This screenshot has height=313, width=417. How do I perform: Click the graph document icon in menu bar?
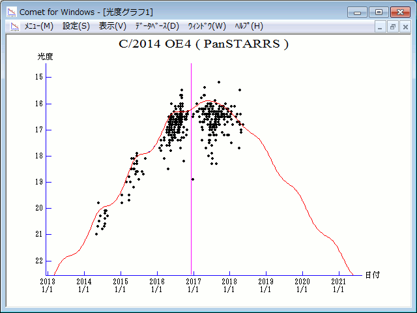point(13,26)
